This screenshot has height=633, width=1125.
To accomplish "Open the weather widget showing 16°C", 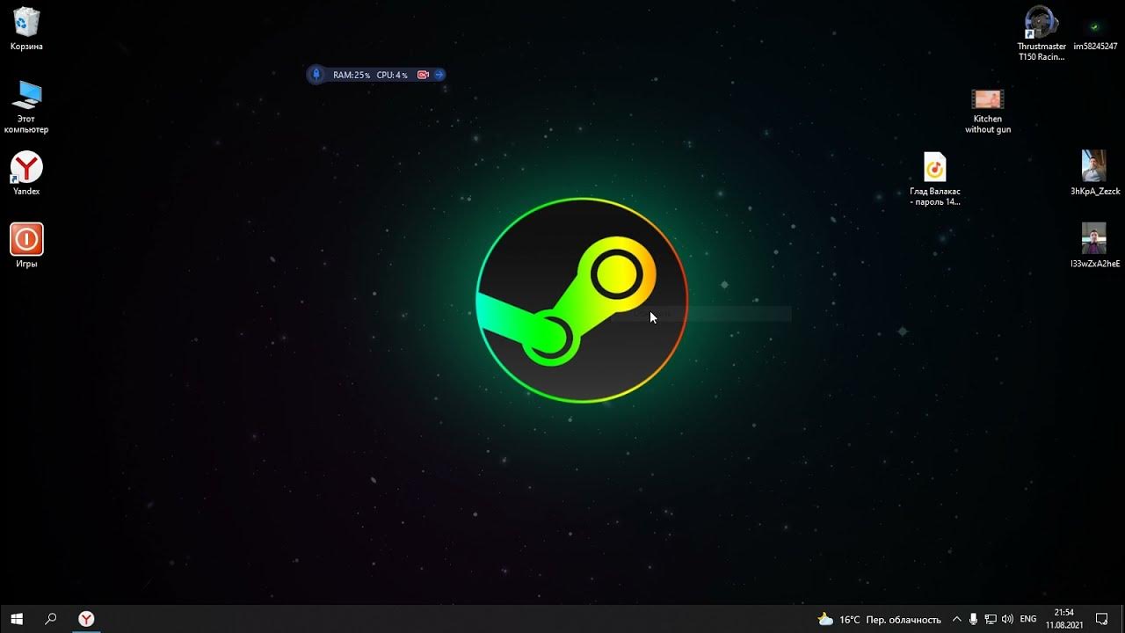I will tap(879, 619).
